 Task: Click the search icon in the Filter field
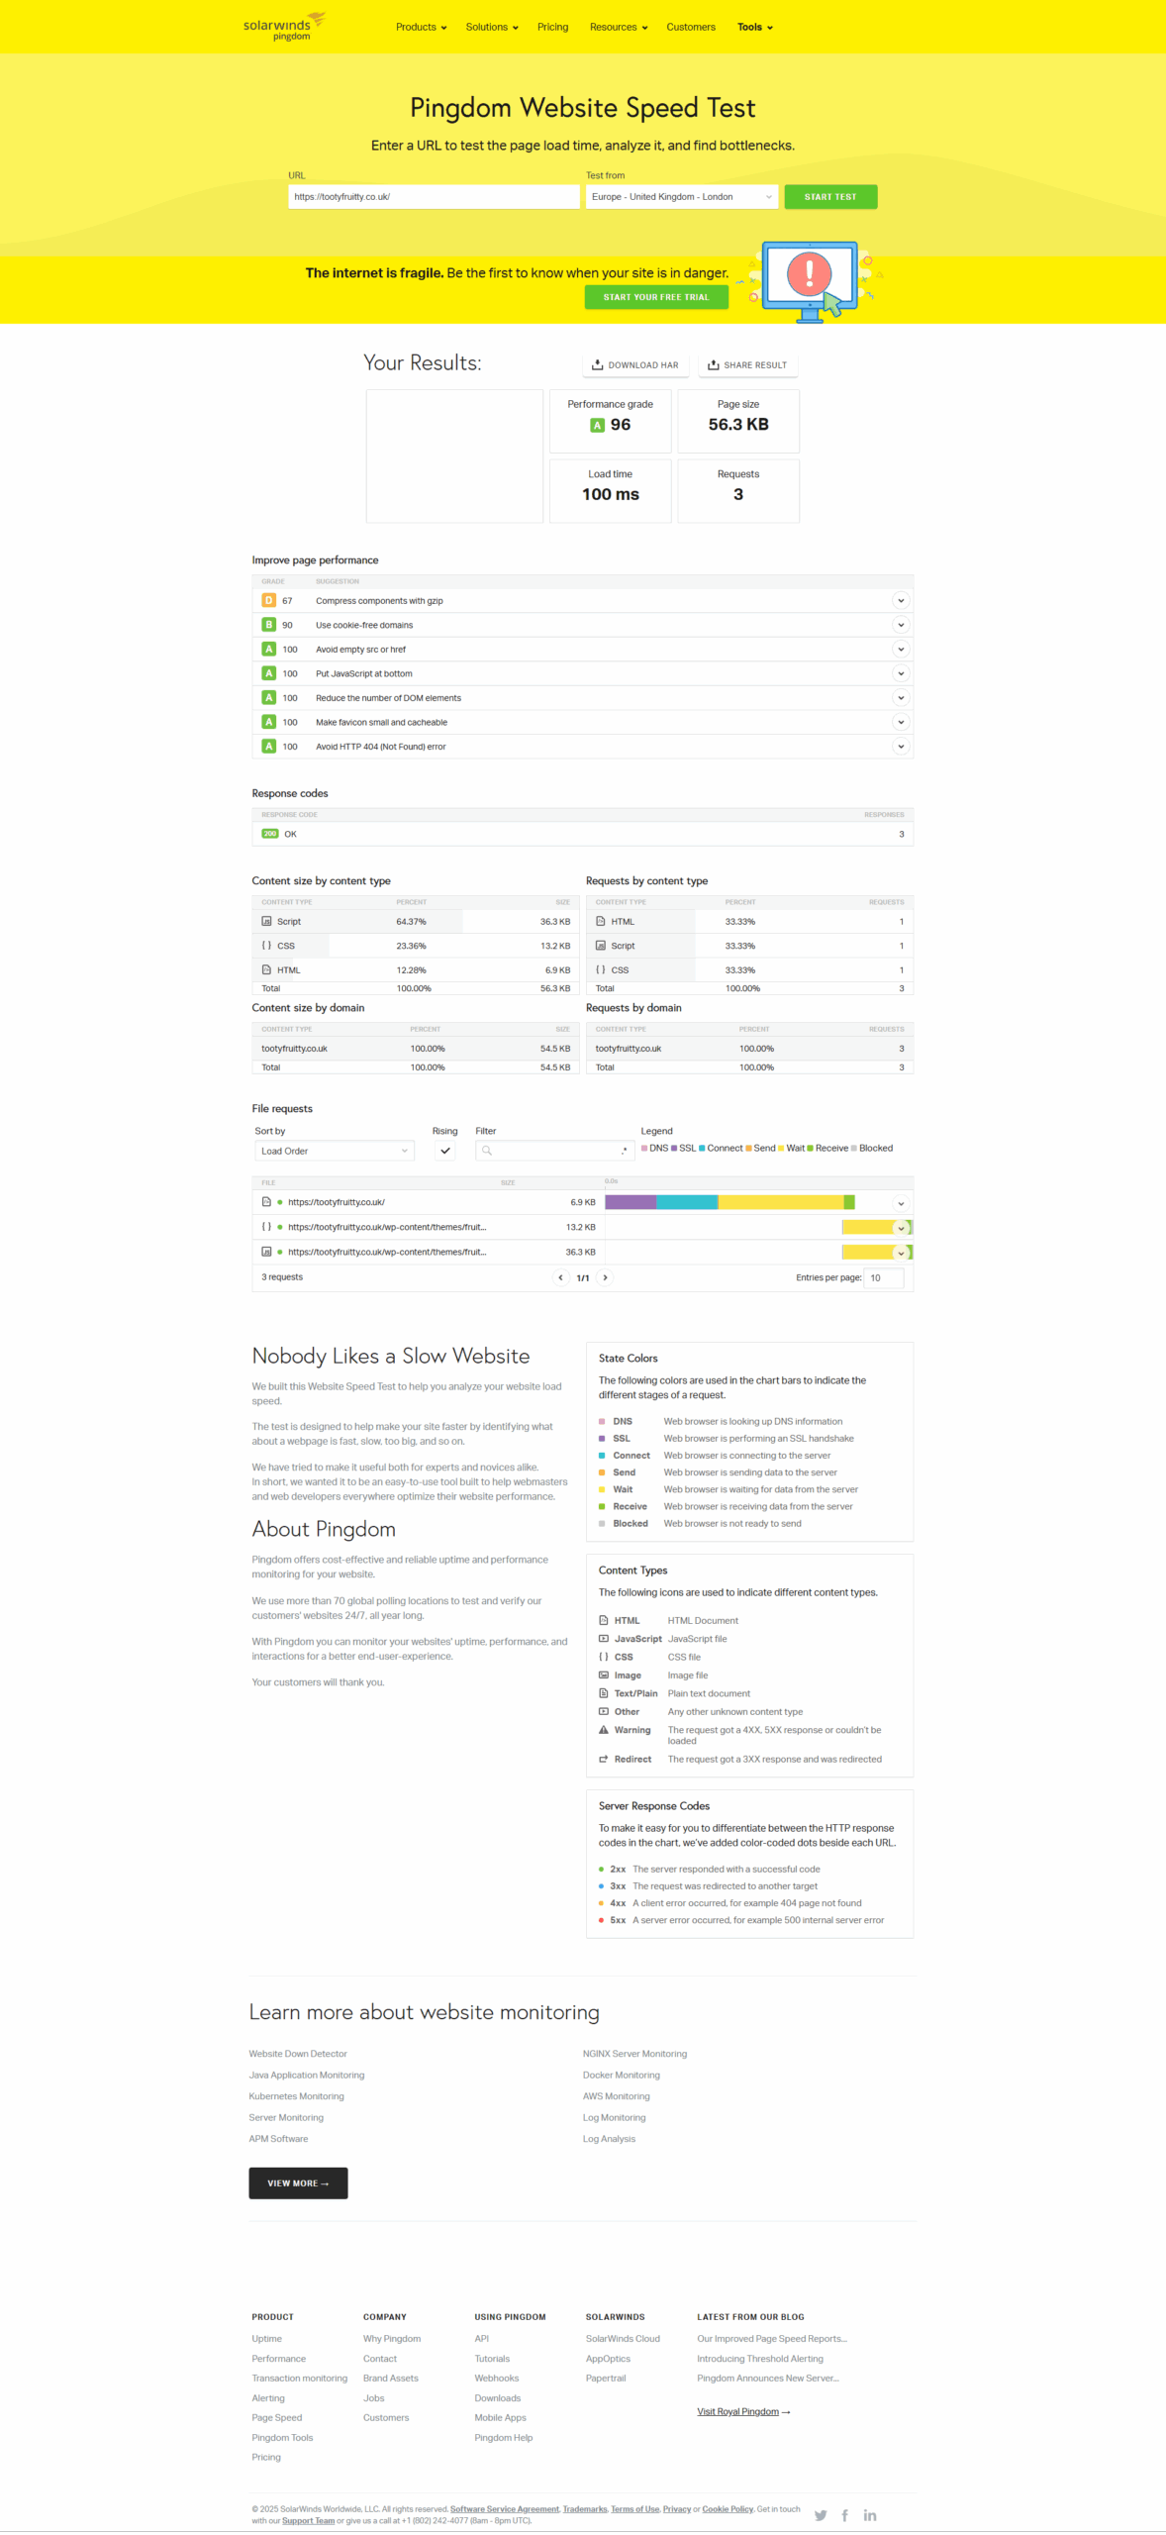[487, 1151]
